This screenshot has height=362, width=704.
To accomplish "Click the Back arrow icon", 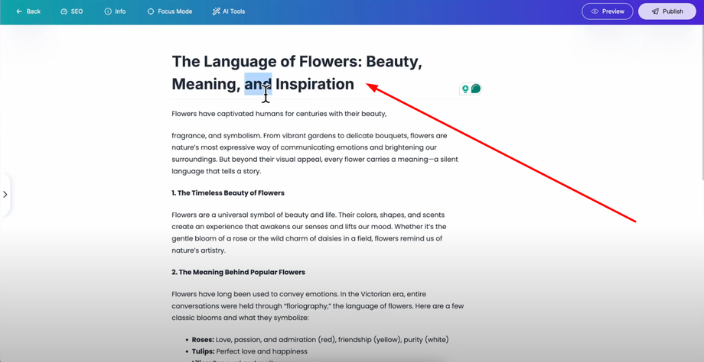I will [x=19, y=11].
